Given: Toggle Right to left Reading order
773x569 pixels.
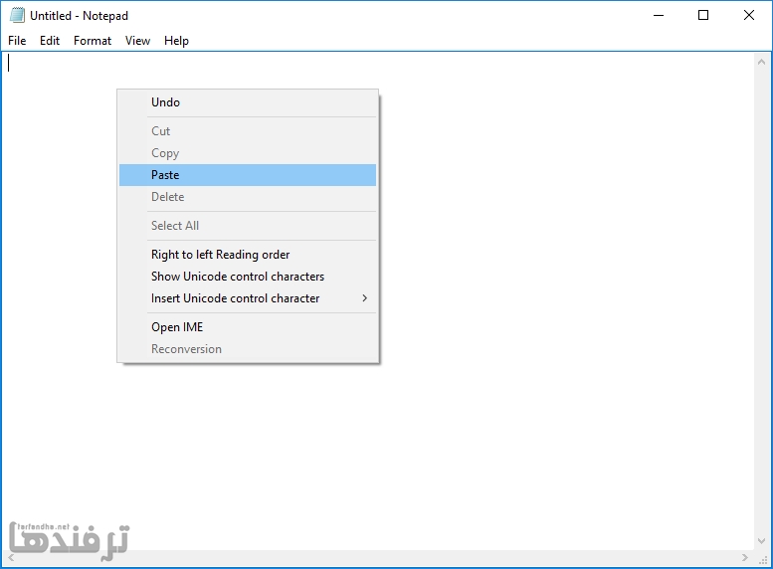Looking at the screenshot, I should [248, 255].
